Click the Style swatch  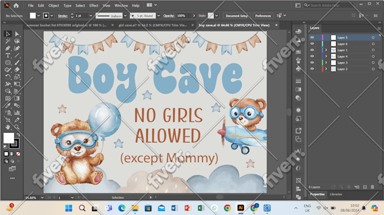(x=211, y=16)
